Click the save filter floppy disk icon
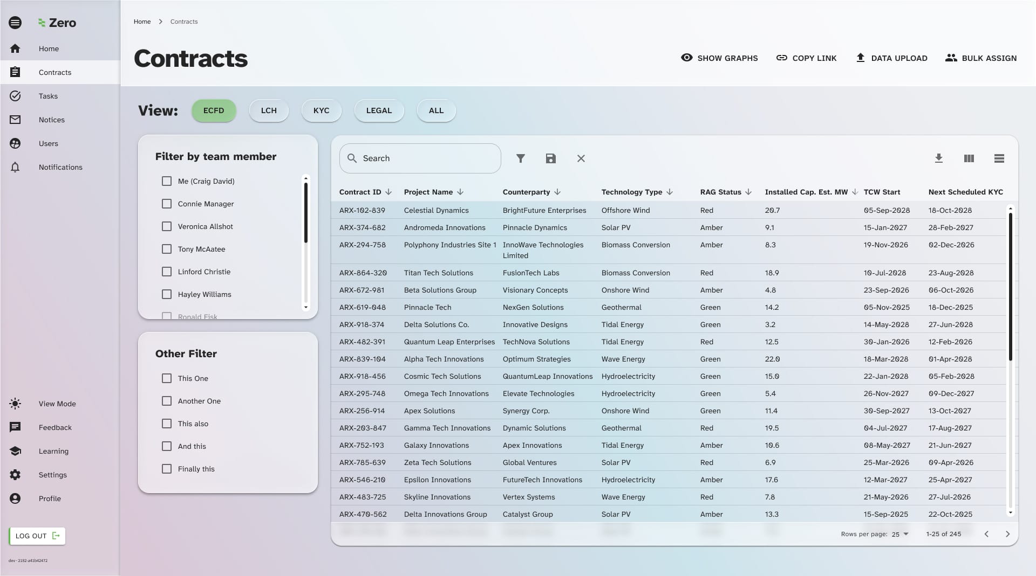The height and width of the screenshot is (576, 1036). (550, 158)
